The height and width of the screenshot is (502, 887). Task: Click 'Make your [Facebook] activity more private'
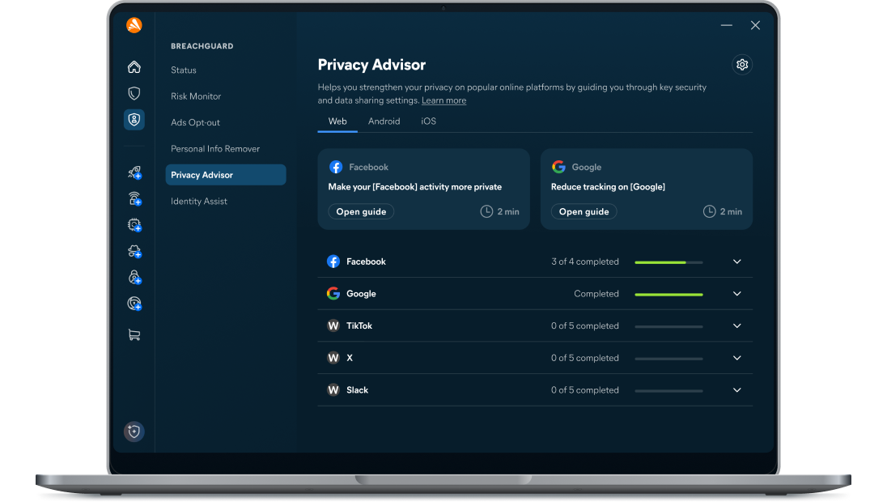415,187
